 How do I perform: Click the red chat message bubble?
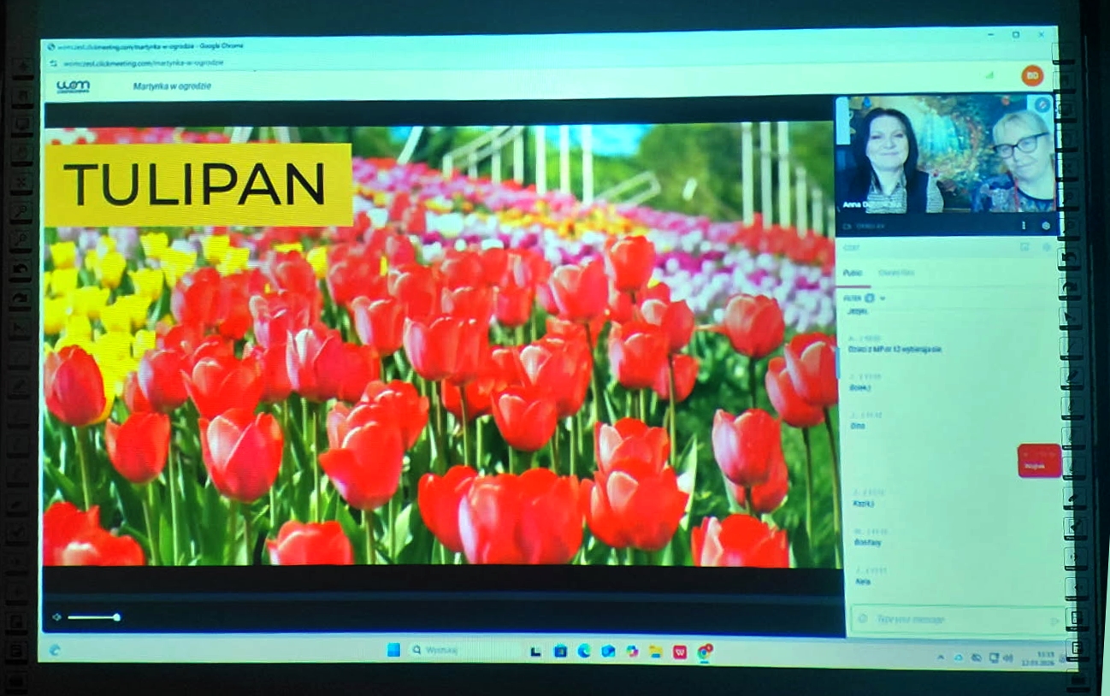1039,461
